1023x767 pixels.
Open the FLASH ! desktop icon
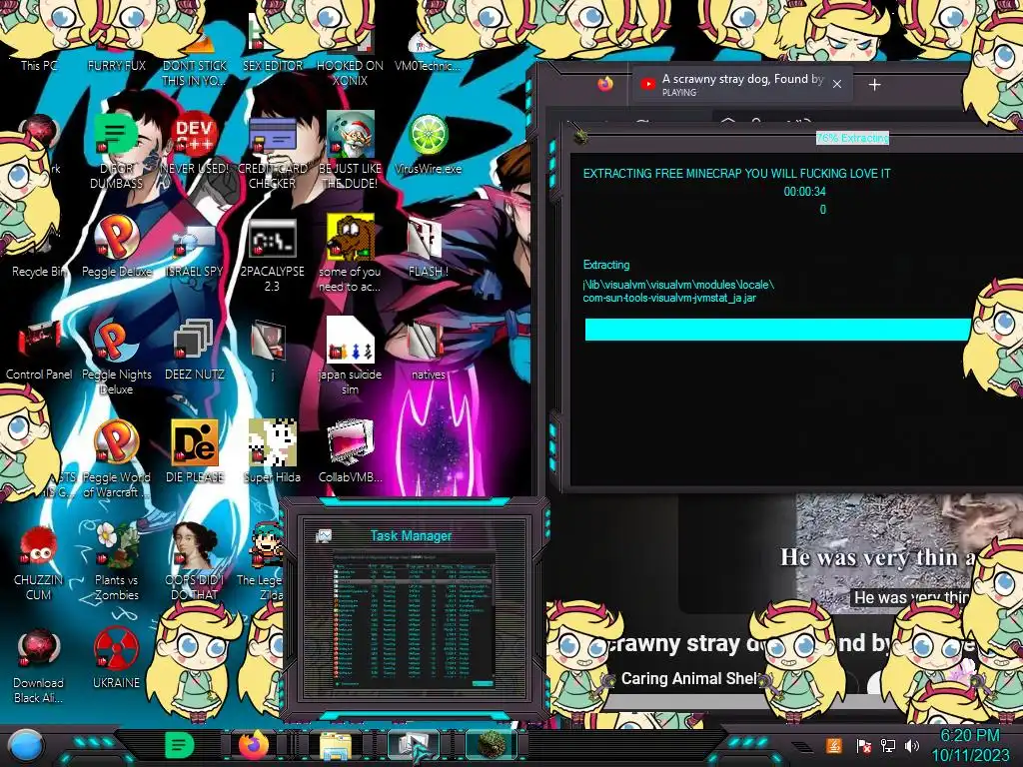[428, 248]
